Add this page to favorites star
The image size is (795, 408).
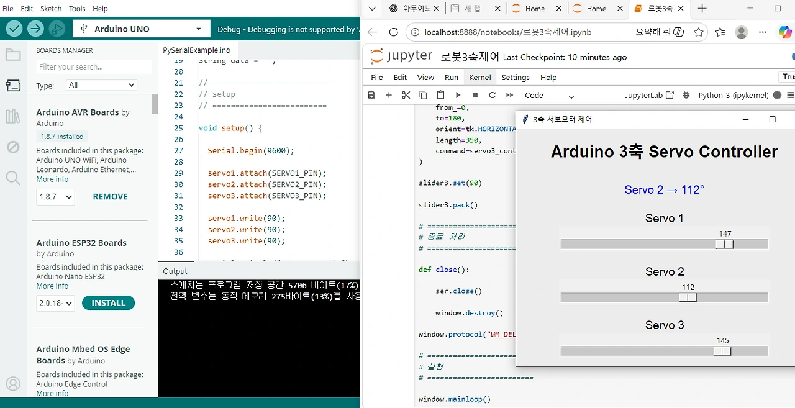tap(699, 32)
